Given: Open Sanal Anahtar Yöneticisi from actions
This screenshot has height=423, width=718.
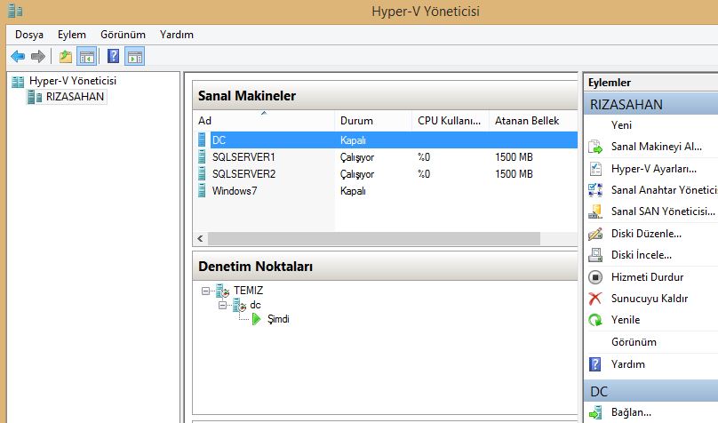Looking at the screenshot, I should (662, 190).
